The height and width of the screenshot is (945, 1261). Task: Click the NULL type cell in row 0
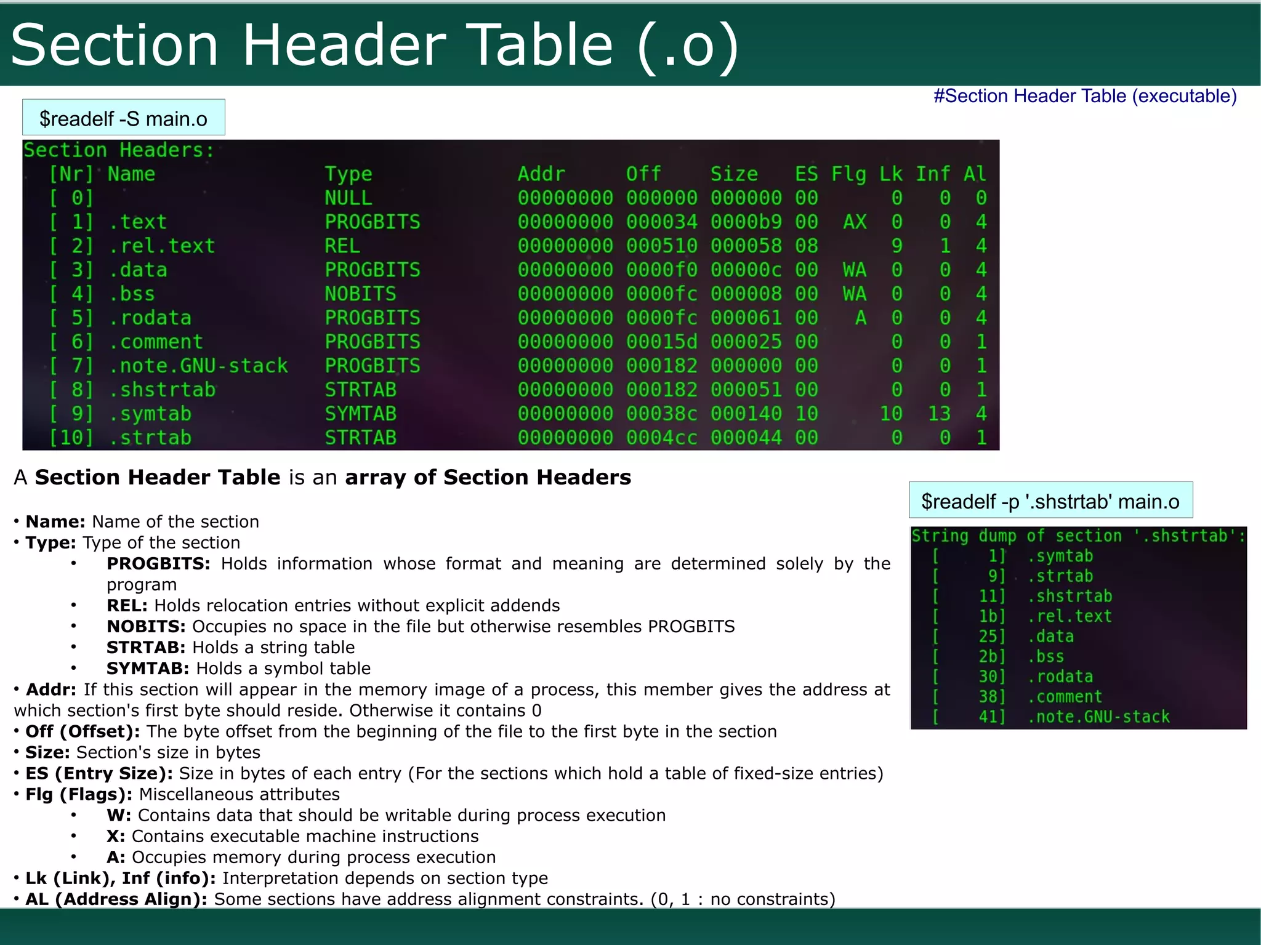pyautogui.click(x=348, y=198)
